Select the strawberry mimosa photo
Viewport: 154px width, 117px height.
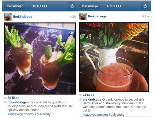coord(114,57)
